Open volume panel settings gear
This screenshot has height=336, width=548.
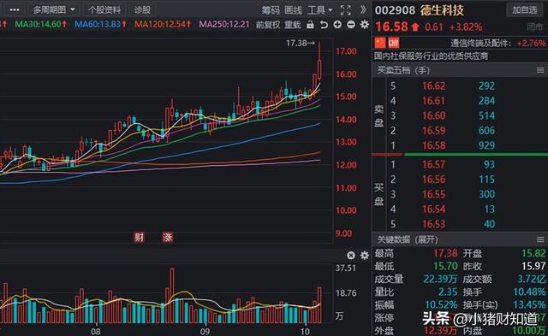(365, 256)
